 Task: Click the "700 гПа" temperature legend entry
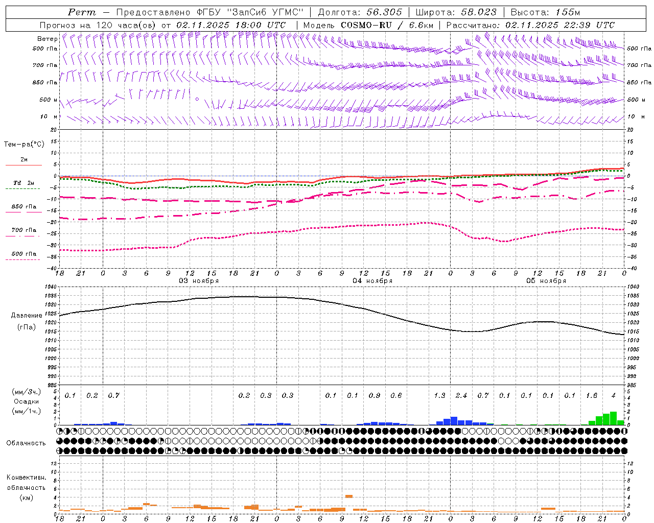coord(24,230)
